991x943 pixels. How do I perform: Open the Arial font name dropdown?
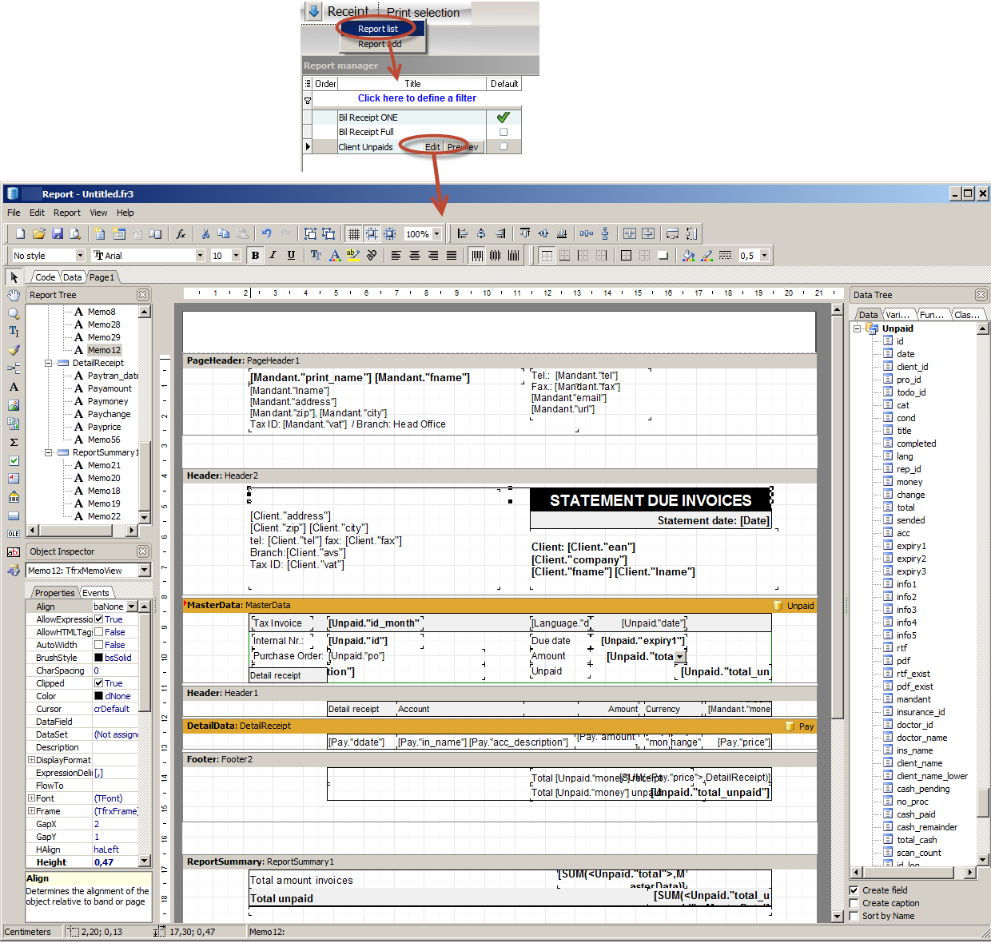[200, 256]
